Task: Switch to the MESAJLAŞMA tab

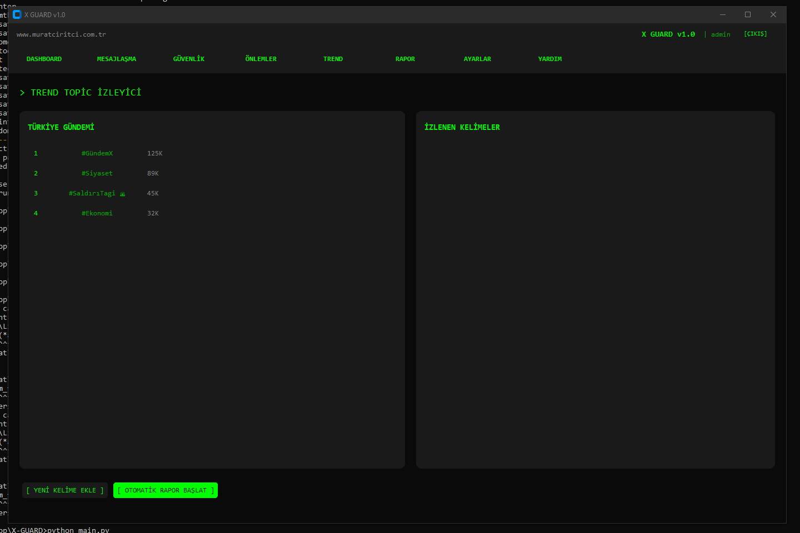Action: point(116,59)
